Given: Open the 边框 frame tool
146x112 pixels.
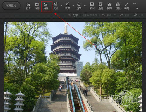Looking at the screenshot, I should [x=101, y=6].
